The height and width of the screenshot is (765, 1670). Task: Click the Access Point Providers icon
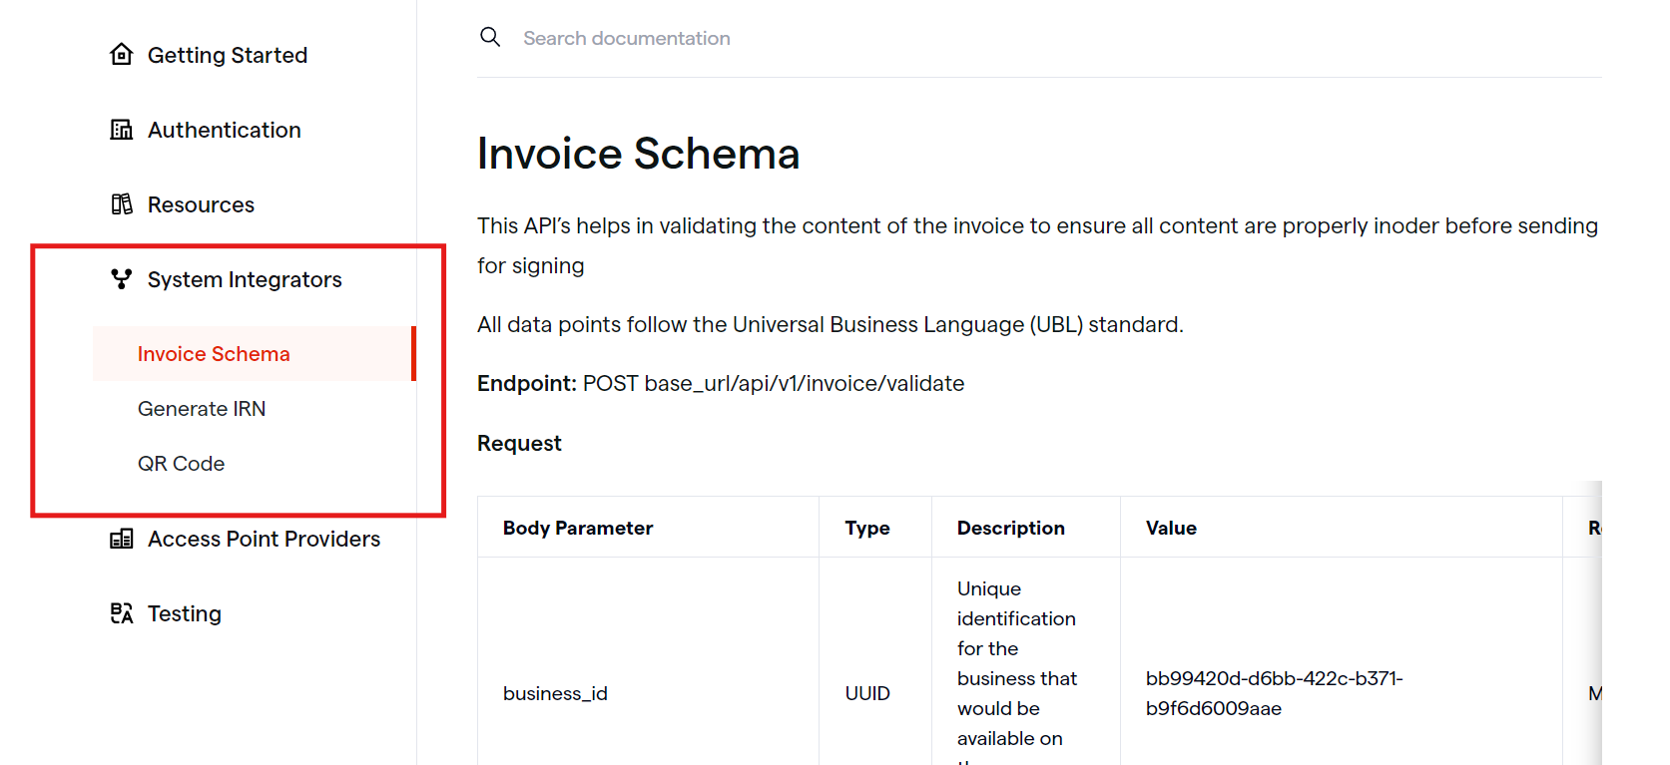click(121, 539)
